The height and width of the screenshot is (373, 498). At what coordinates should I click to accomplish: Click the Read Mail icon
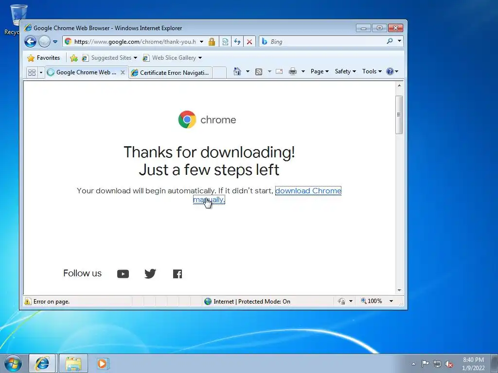point(279,71)
